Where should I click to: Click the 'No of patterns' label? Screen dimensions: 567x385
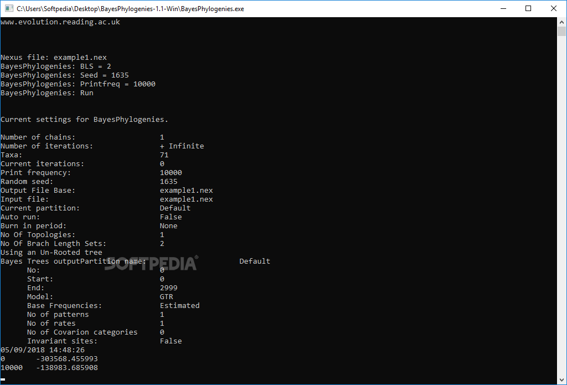pos(58,315)
